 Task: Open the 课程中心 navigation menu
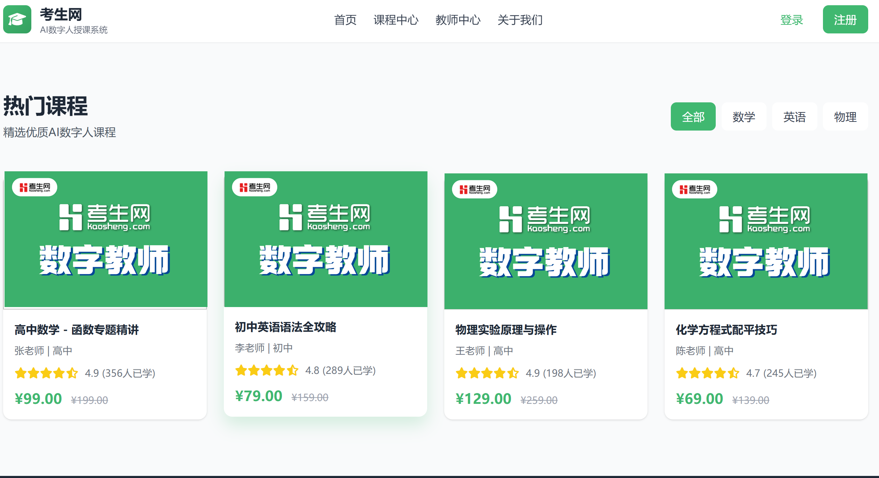396,20
